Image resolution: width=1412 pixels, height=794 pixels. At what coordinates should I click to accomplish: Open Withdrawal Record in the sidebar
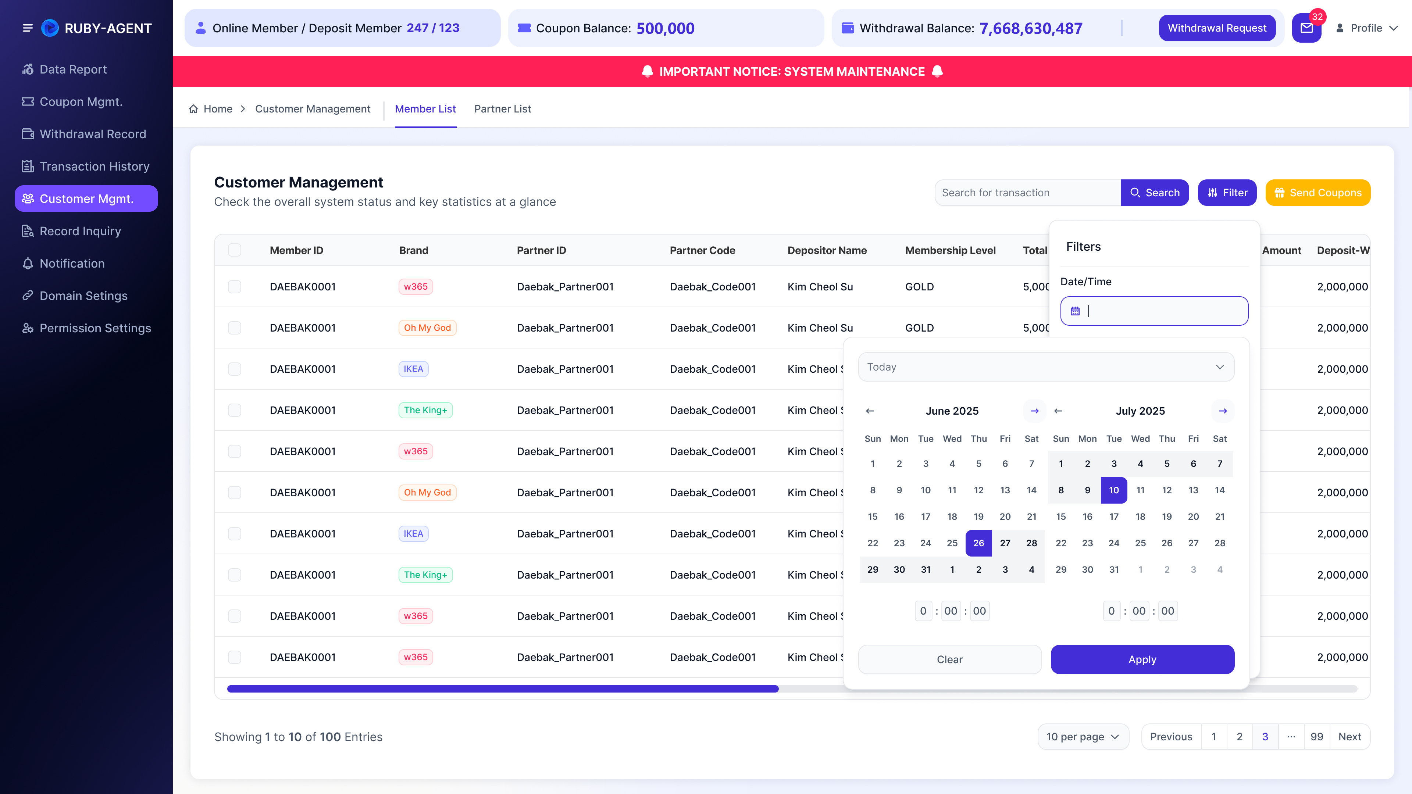[87, 134]
